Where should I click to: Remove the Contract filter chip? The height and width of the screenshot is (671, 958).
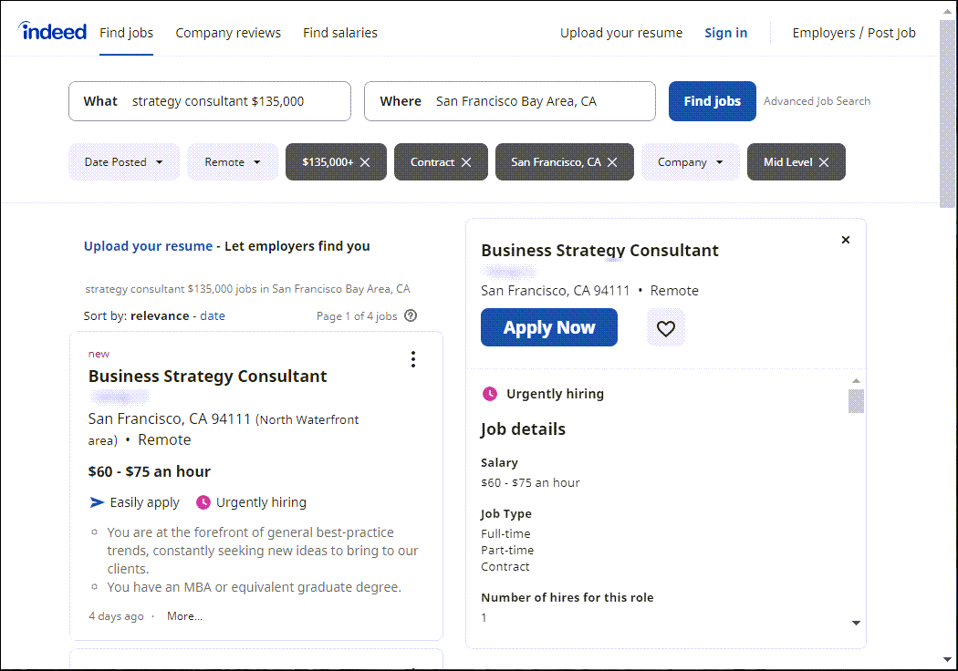[466, 162]
